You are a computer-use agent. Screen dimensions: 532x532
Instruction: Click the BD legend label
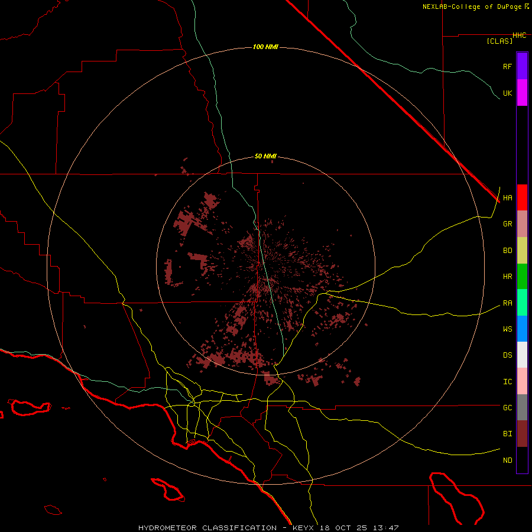pyautogui.click(x=507, y=251)
